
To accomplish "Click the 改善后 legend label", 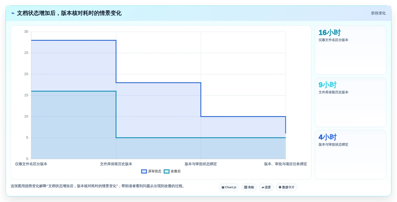I will [x=176, y=171].
